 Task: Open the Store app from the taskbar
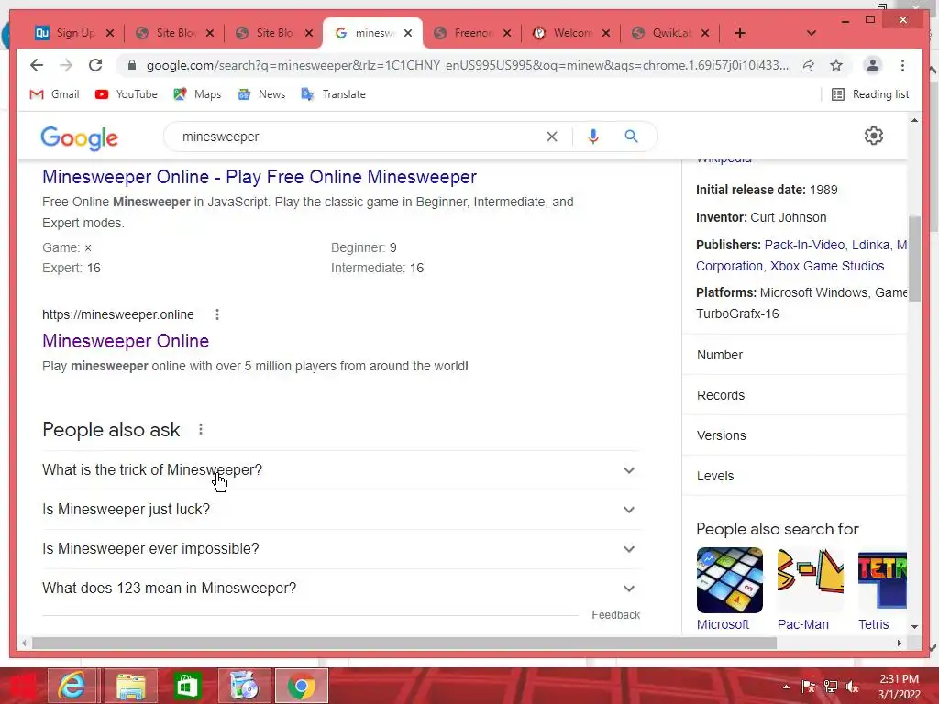click(x=187, y=686)
